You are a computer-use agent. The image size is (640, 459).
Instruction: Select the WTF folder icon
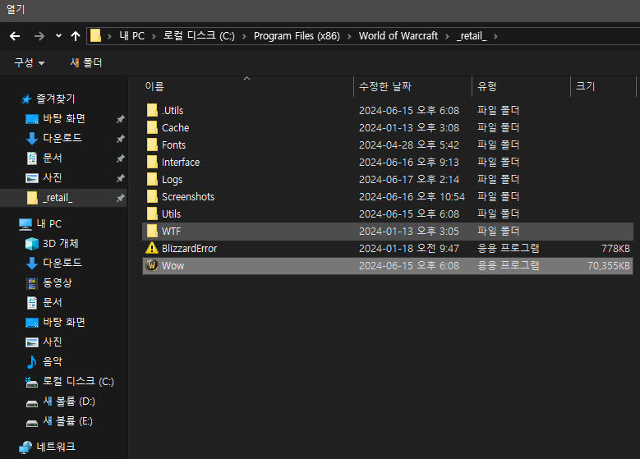pos(152,231)
